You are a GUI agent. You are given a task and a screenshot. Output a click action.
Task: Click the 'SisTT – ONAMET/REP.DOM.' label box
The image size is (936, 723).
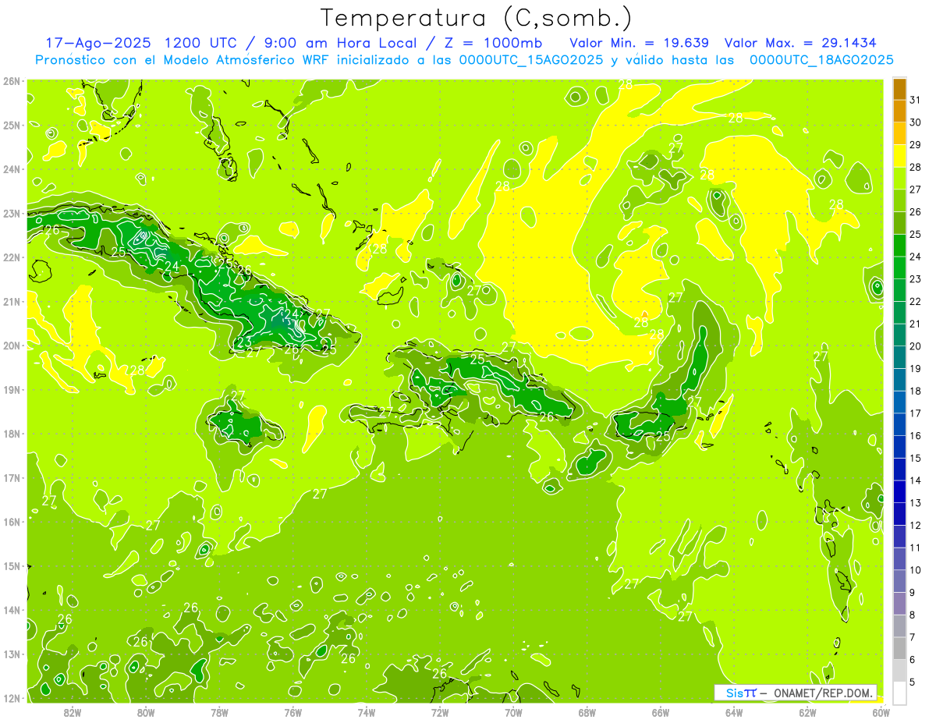pos(796,693)
